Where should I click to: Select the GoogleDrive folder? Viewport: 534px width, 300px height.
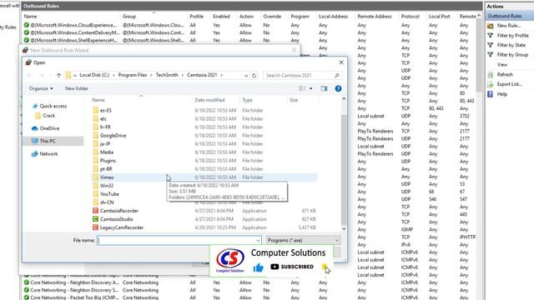[113, 135]
